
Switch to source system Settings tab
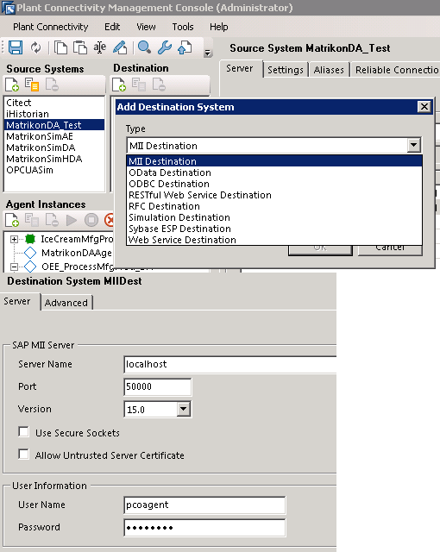(x=286, y=70)
